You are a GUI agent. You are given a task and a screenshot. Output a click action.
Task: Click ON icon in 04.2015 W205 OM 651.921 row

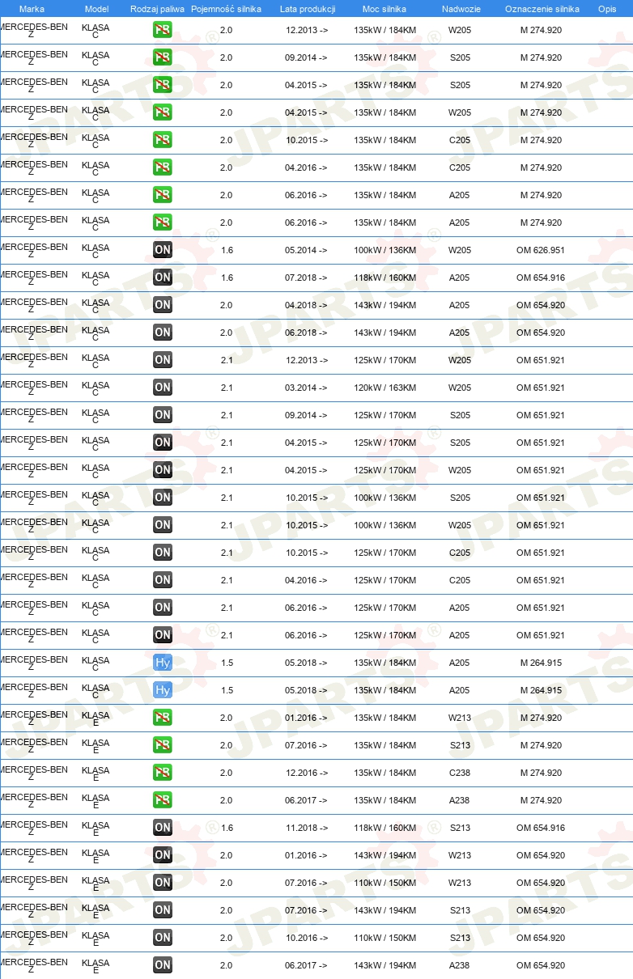pos(163,471)
